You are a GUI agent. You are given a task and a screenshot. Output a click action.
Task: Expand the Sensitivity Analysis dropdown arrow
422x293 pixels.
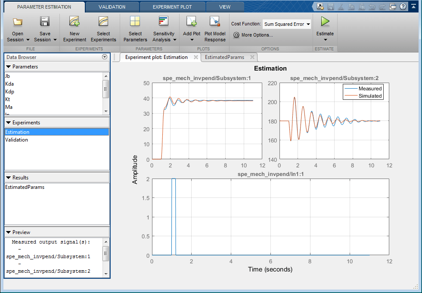point(175,40)
